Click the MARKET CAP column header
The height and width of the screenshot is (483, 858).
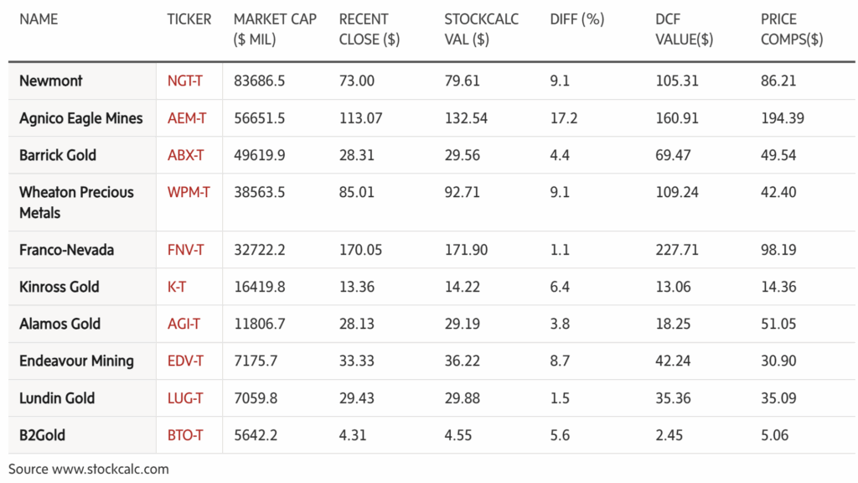(x=275, y=29)
